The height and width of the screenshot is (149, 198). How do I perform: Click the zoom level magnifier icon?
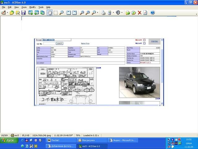tap(94, 12)
